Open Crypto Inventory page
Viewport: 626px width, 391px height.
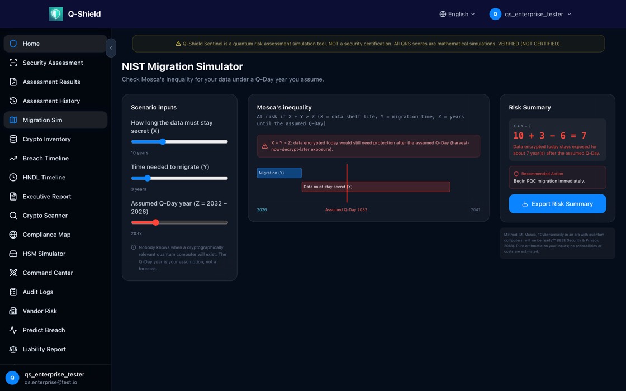pyautogui.click(x=55, y=139)
